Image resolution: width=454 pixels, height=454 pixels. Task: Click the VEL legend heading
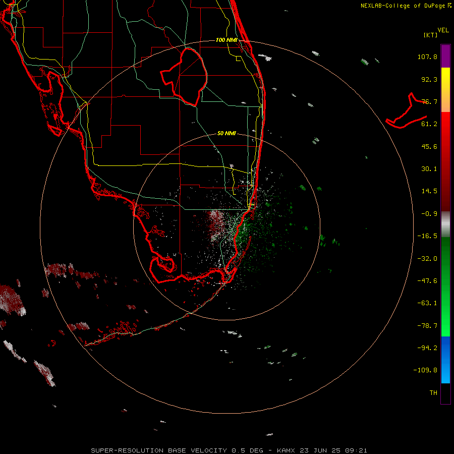click(x=443, y=30)
